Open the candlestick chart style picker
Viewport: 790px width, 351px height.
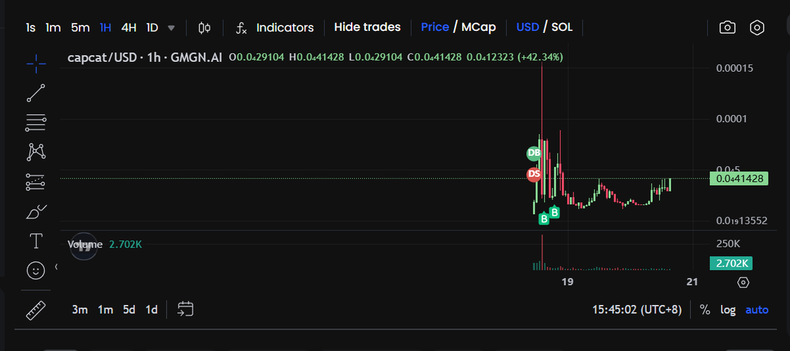coord(204,28)
